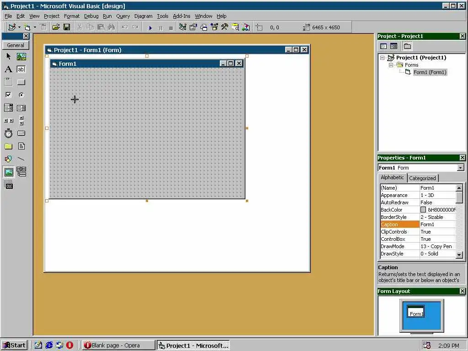Switch to the Categorized properties tab
468x351 pixels.
point(422,178)
